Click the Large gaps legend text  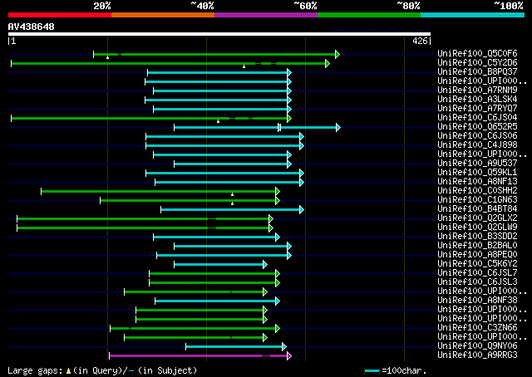pos(102,370)
